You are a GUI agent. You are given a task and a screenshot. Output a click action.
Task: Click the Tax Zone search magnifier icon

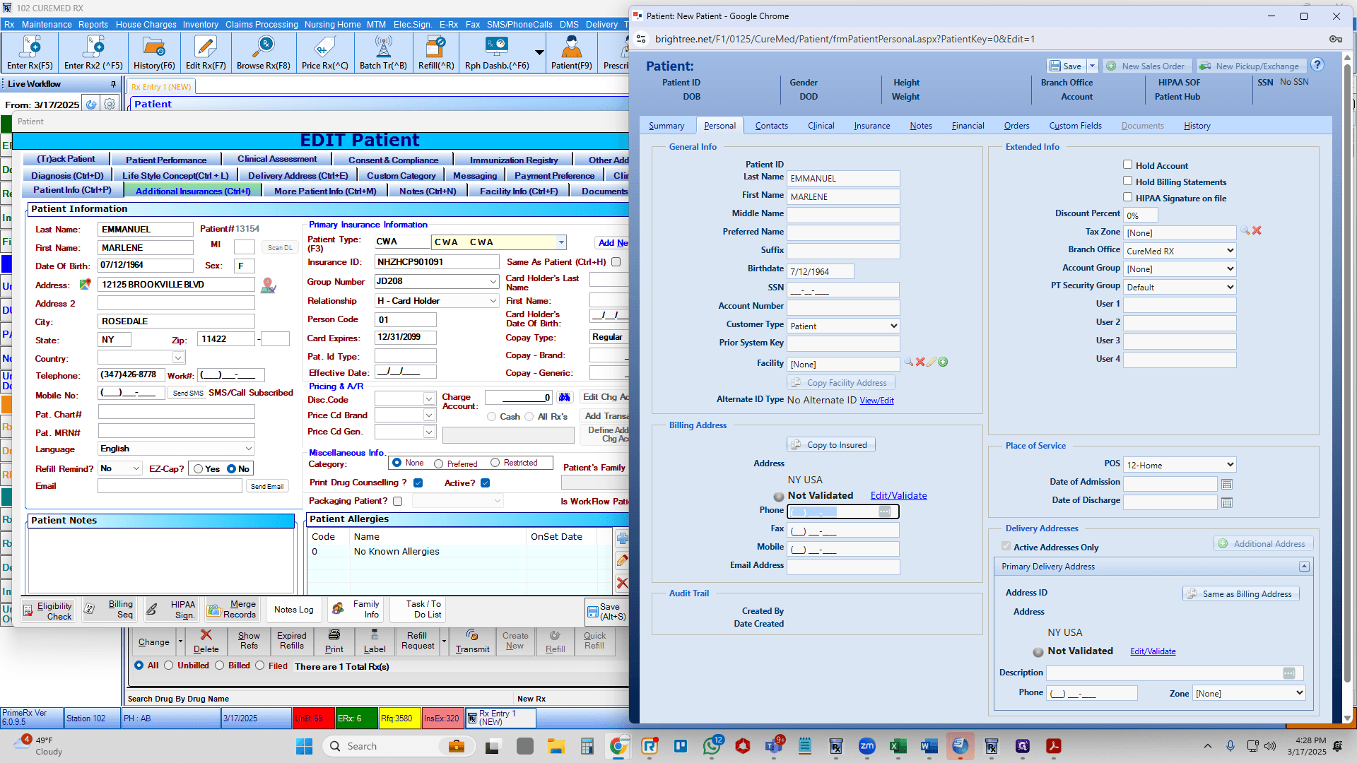(1245, 231)
